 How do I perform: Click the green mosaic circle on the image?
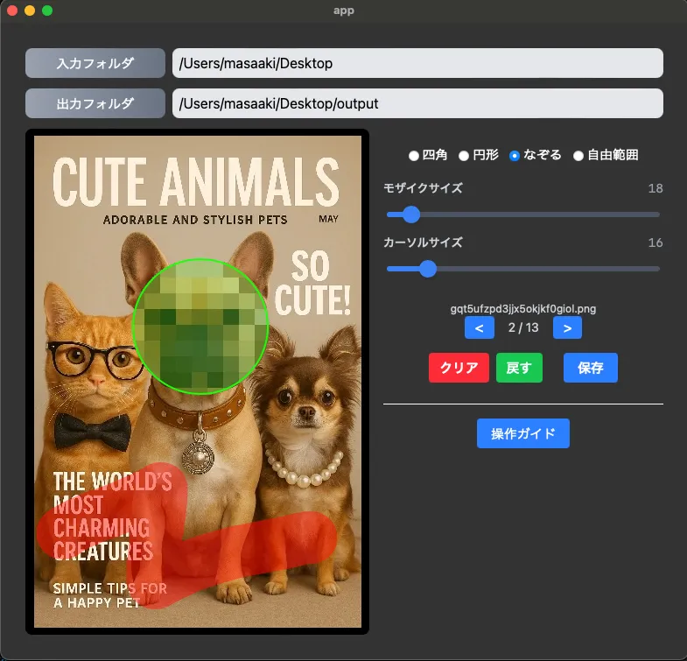tap(198, 326)
